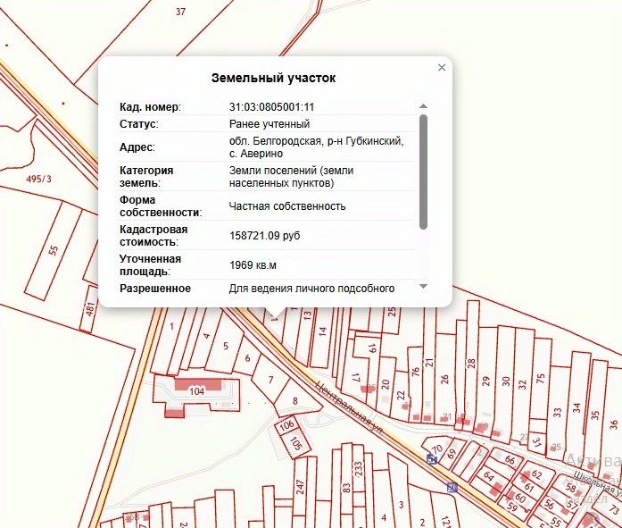The width and height of the screenshot is (622, 528).
Task: Select parcel 105 on the map
Action: click(297, 441)
